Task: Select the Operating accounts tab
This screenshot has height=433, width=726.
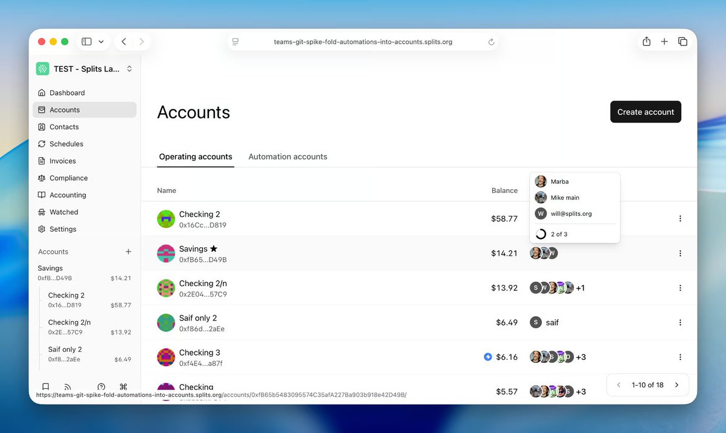Action: [196, 157]
